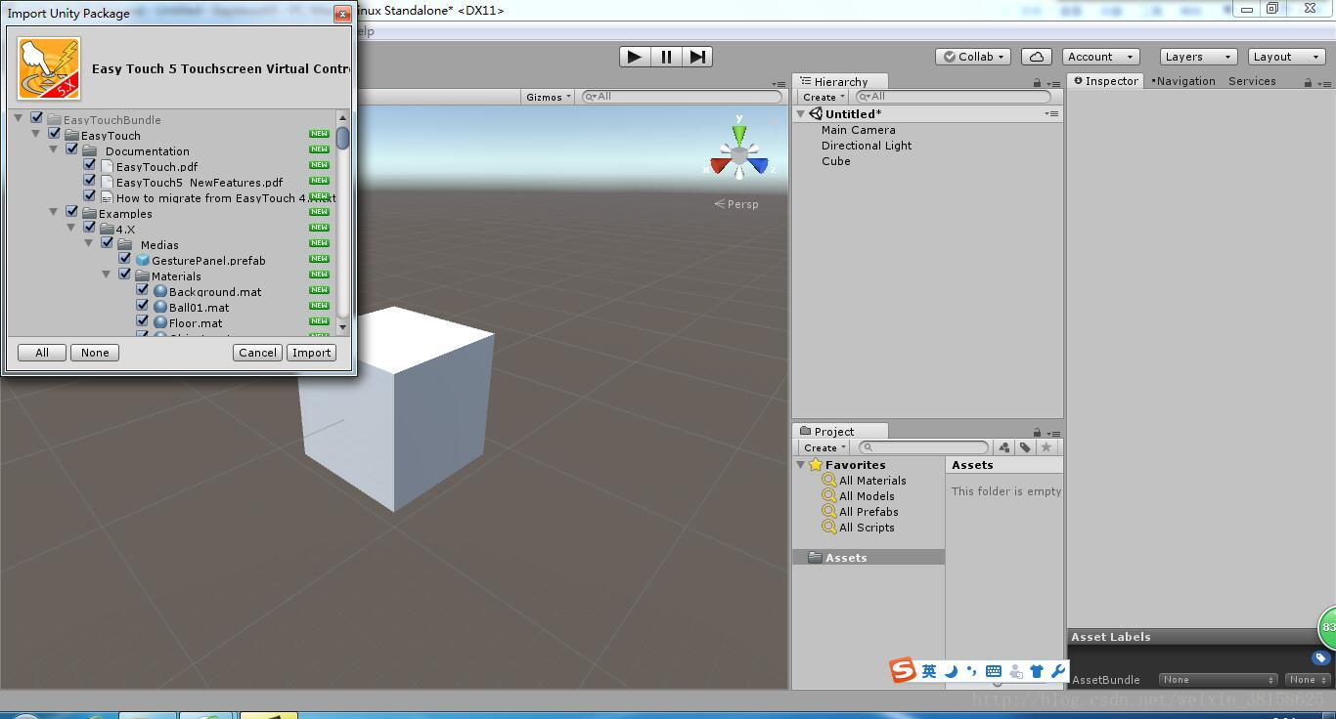Click the Sogou English/Chinese toggle

pyautogui.click(x=929, y=671)
